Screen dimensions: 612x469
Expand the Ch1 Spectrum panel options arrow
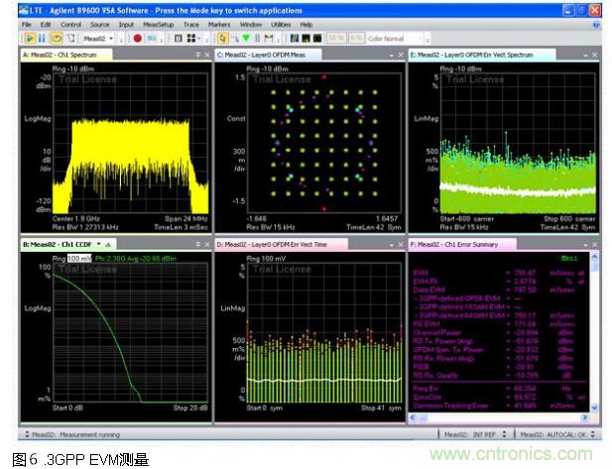coord(195,54)
